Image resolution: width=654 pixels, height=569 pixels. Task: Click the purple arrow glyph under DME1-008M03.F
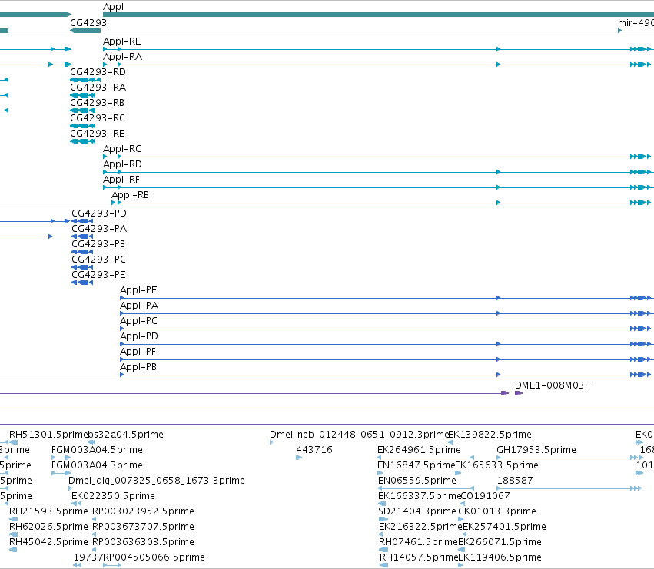pyautogui.click(x=519, y=393)
